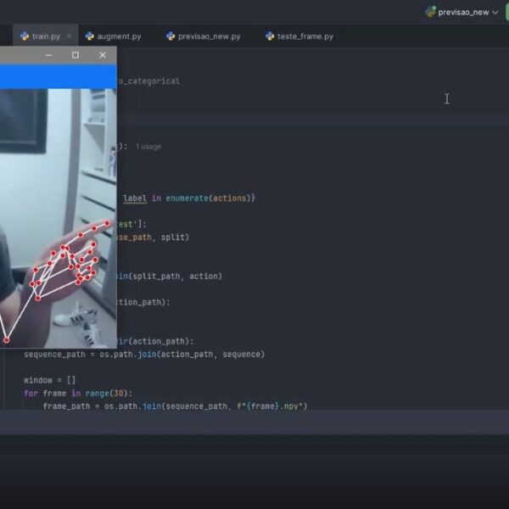Switch to the augment.py editor tab
Viewport: 509px width, 509px height.
tap(119, 36)
